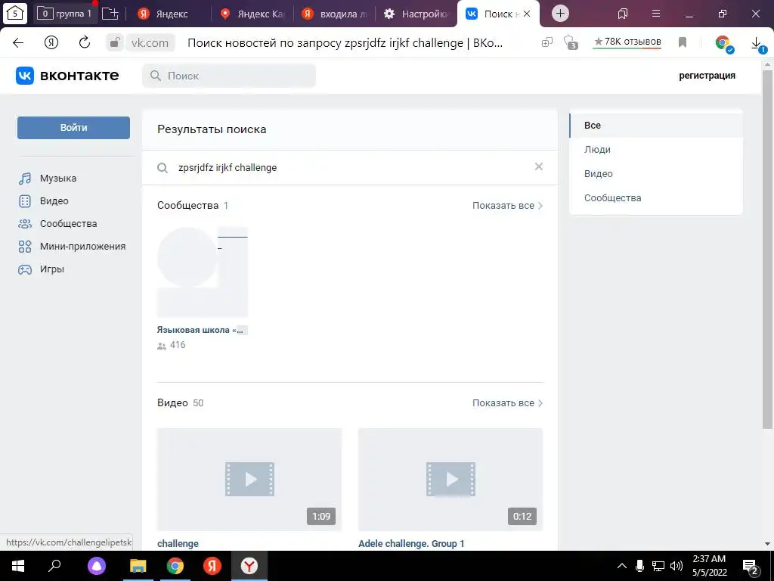Open the browser home tableau icon
The width and height of the screenshot is (774, 581).
[x=15, y=14]
